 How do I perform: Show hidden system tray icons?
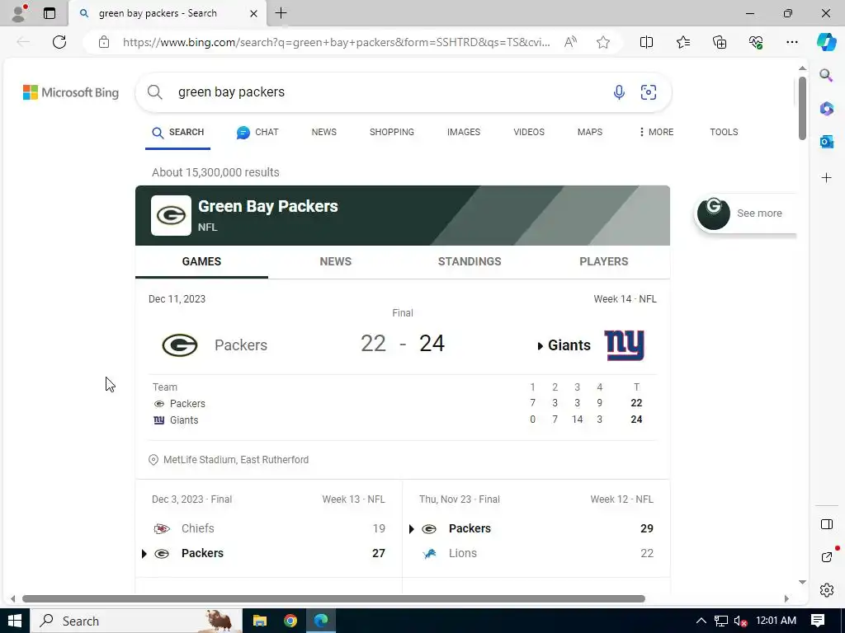(701, 621)
